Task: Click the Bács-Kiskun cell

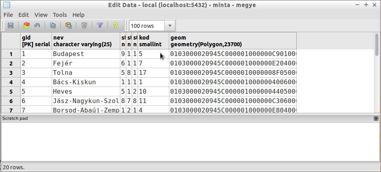Action: [x=86, y=82]
